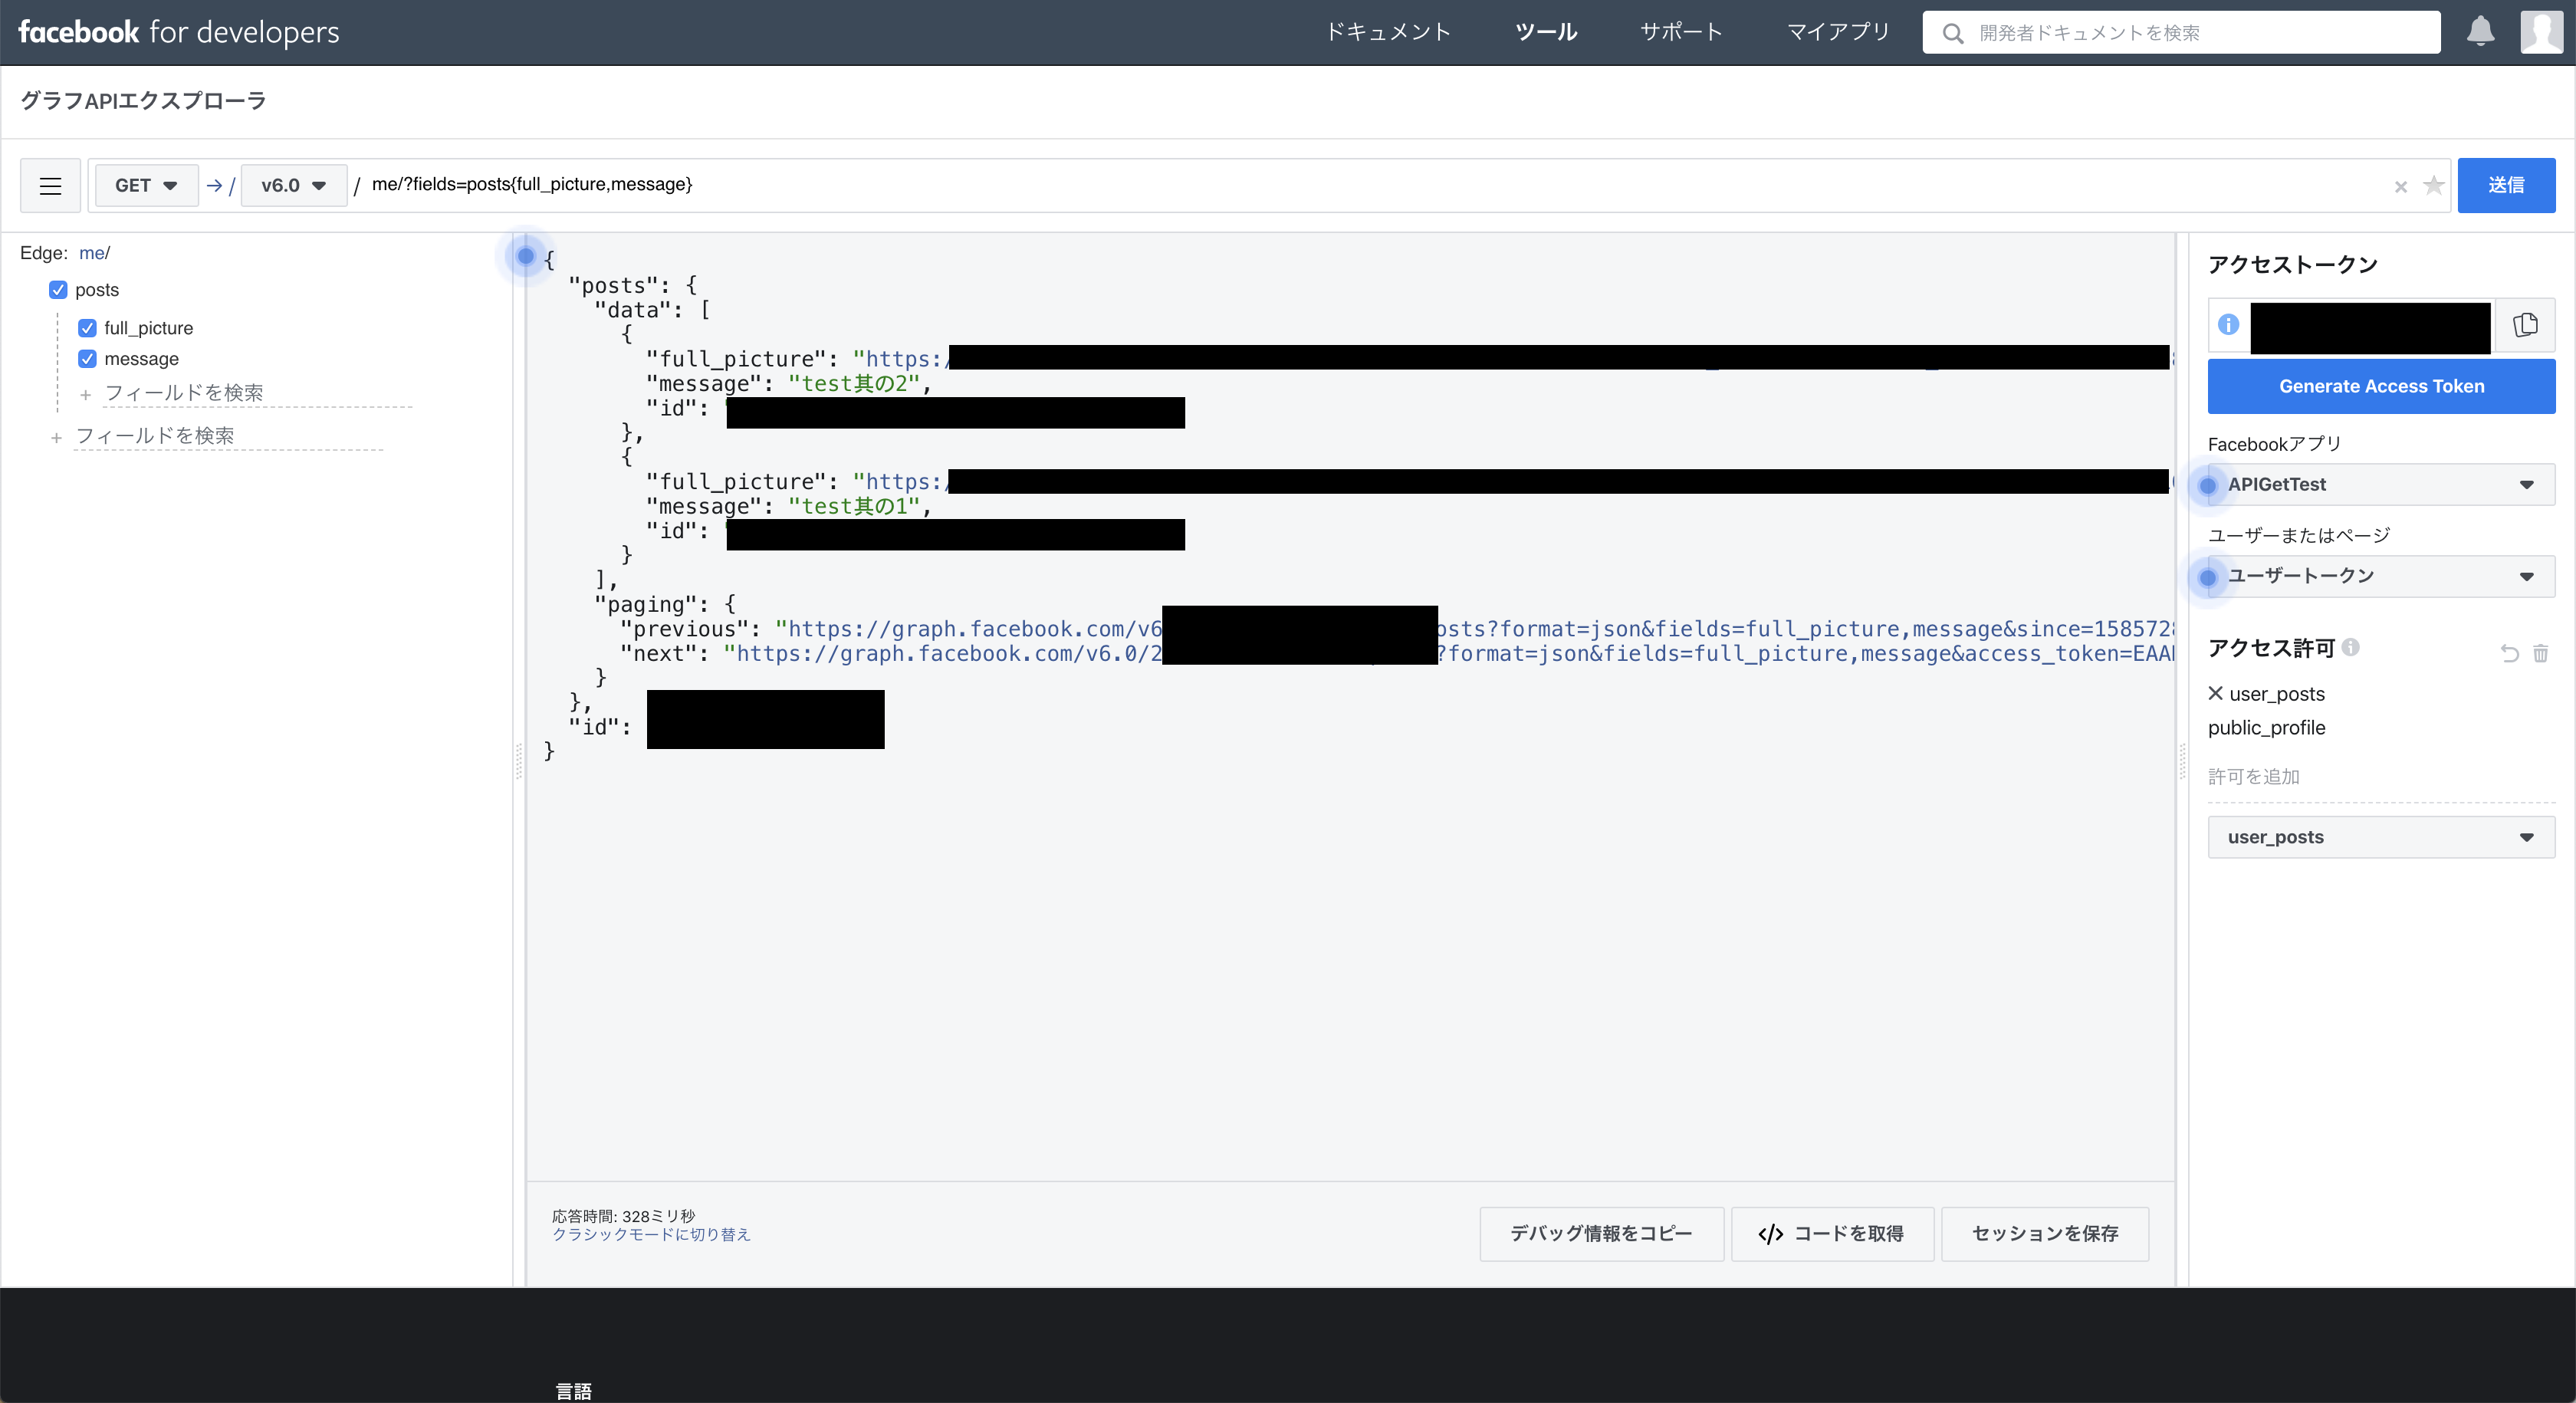Viewport: 2576px width, 1403px height.
Task: Click the nested フィールドを検索 field under posts
Action: (257, 393)
